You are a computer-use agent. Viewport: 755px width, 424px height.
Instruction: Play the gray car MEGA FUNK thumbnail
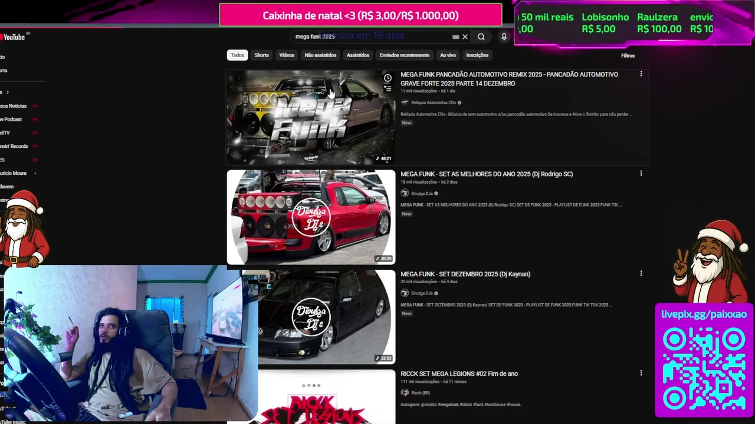coord(311,117)
